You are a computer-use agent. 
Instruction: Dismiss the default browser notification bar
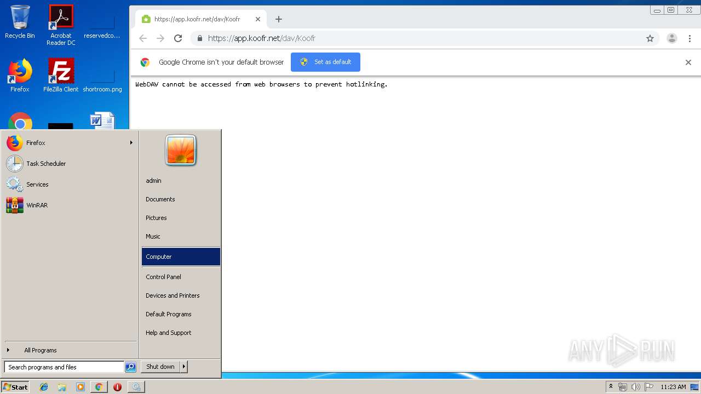point(688,62)
